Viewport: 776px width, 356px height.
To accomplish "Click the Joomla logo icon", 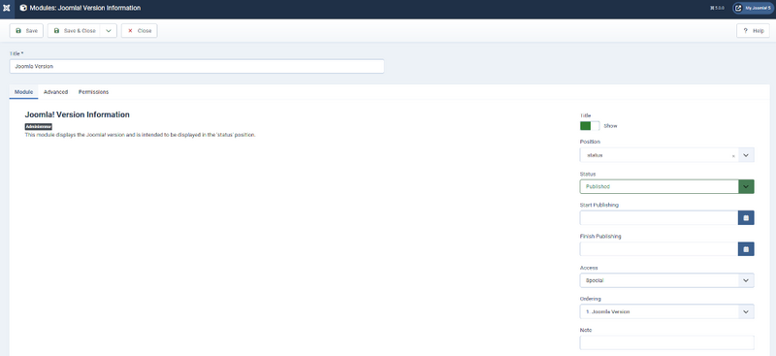I will [x=7, y=9].
